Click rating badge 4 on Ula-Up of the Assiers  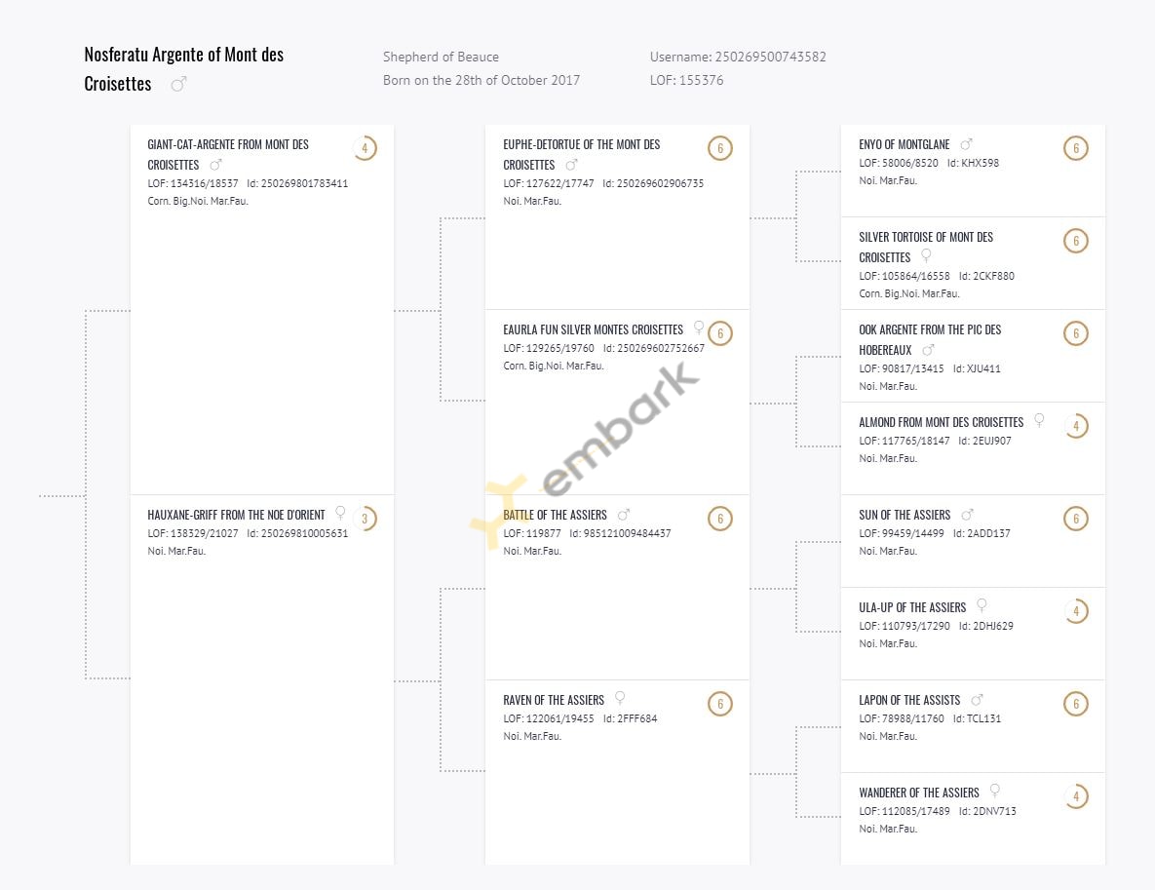(1076, 611)
